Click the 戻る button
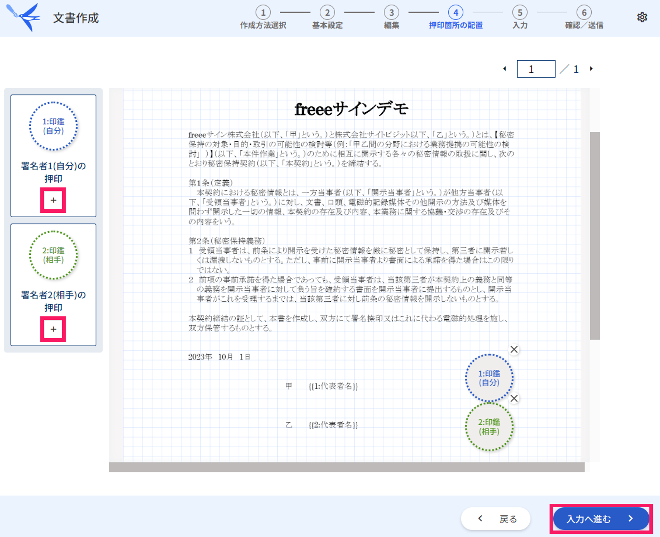This screenshot has height=537, width=660. 496,519
